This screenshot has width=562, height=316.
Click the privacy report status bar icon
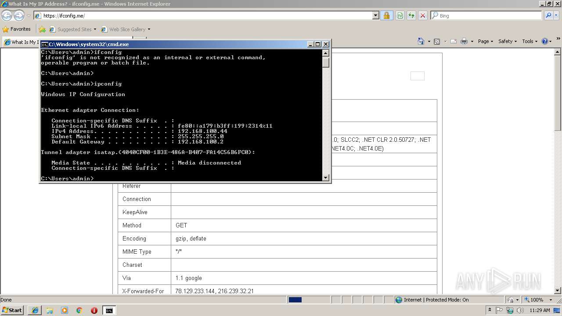click(x=511, y=300)
